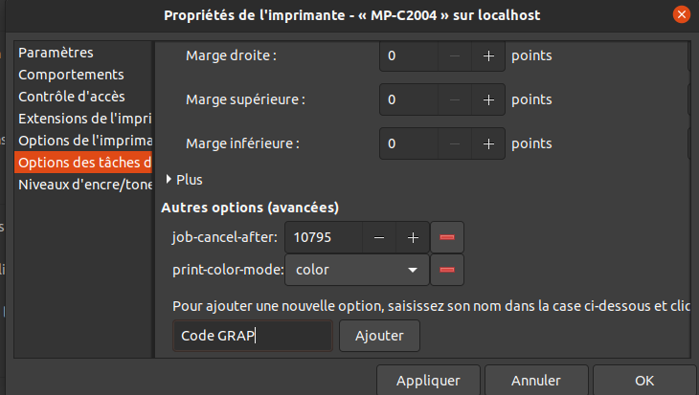Increase Marge droite with plus button
This screenshot has height=395, width=699.
(488, 55)
